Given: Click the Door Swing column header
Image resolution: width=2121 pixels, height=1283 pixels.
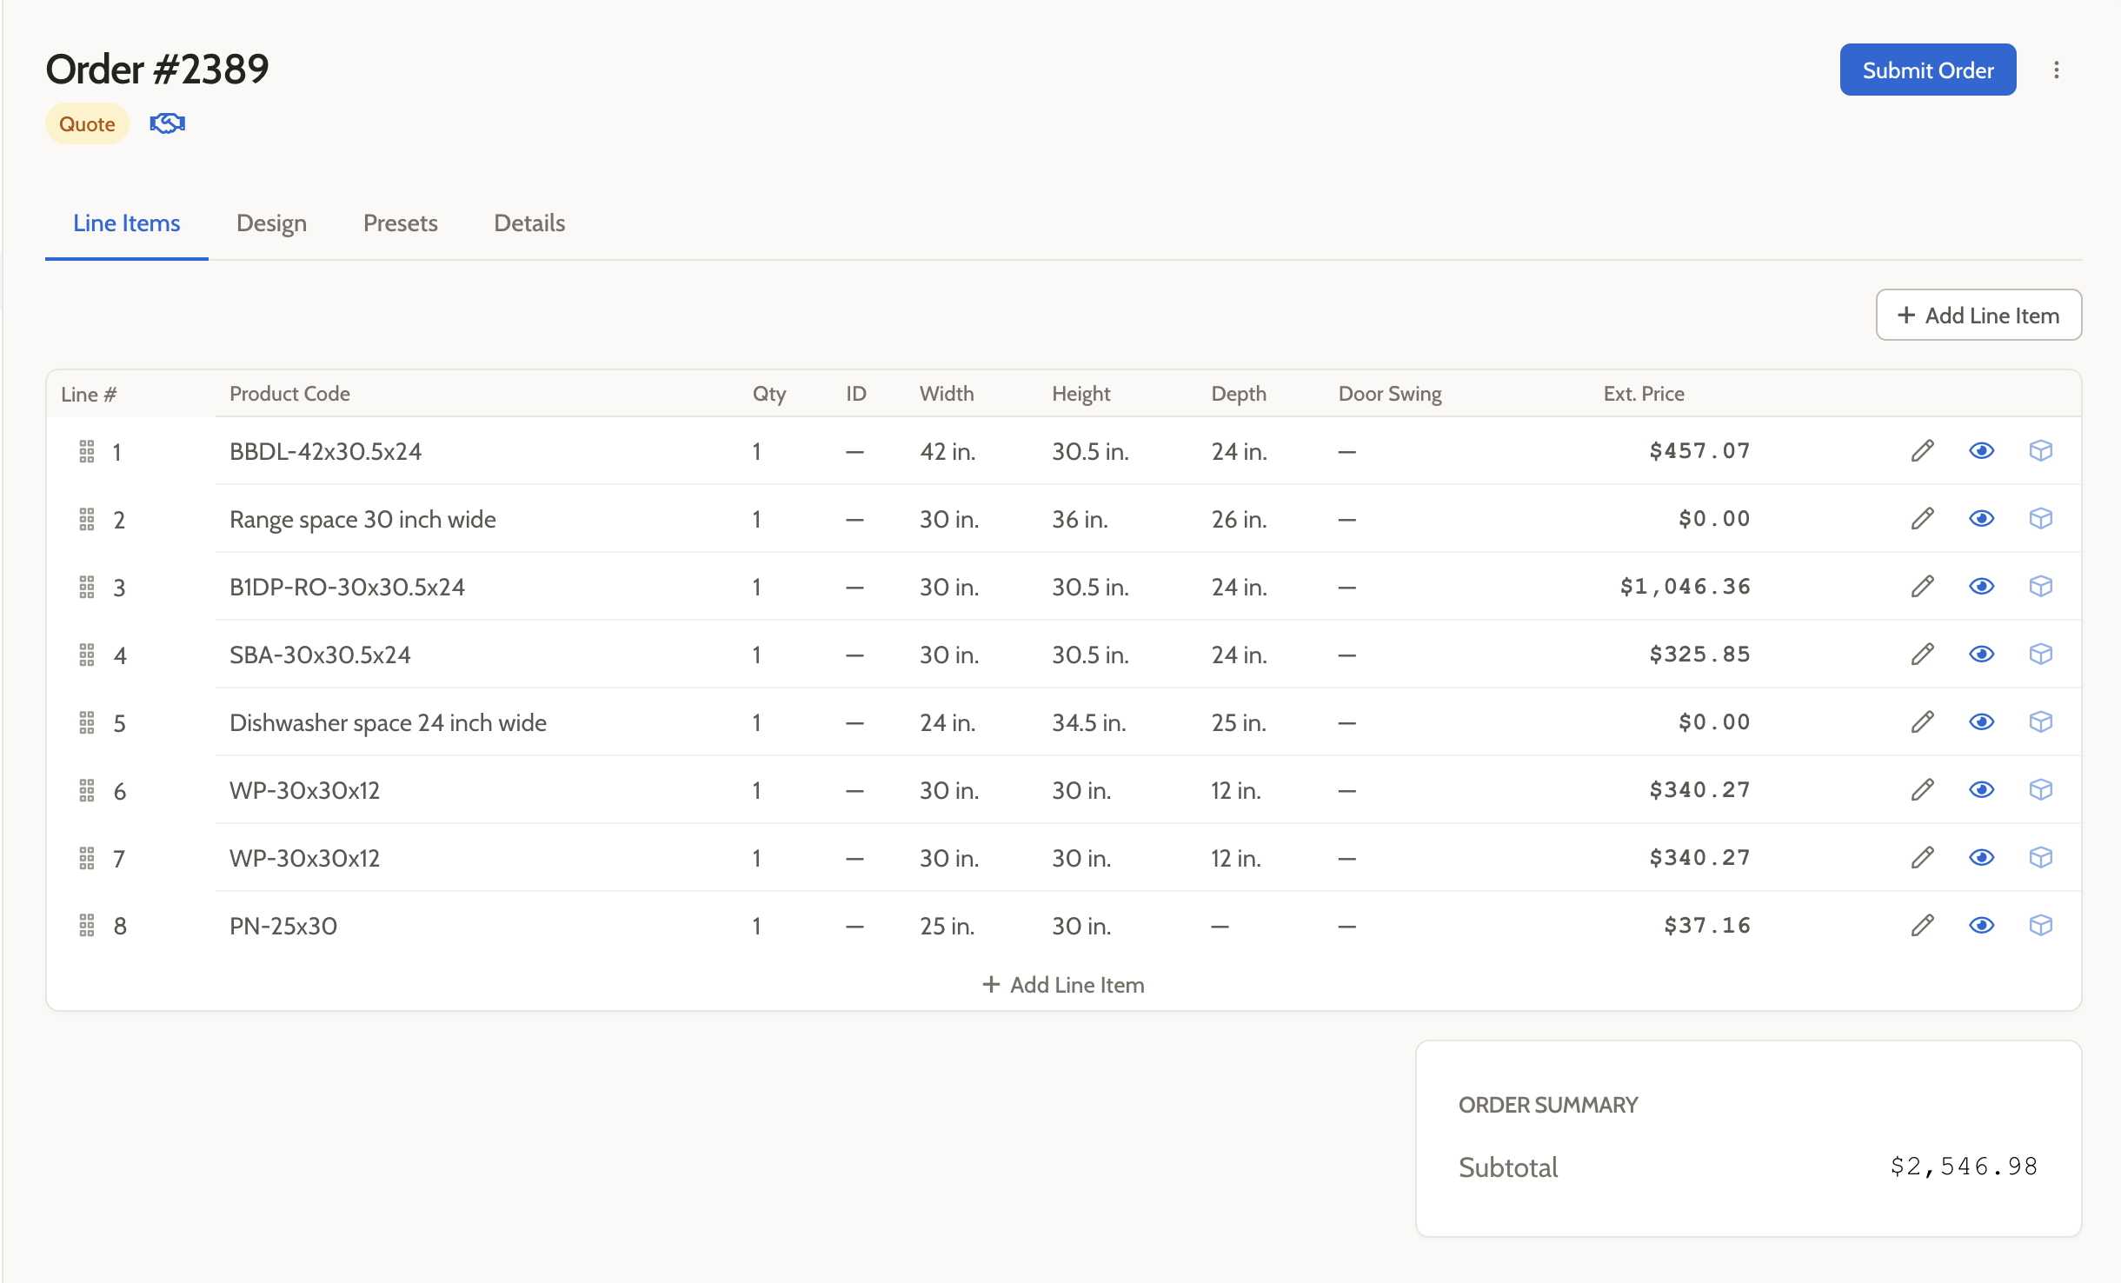Looking at the screenshot, I should 1390,394.
